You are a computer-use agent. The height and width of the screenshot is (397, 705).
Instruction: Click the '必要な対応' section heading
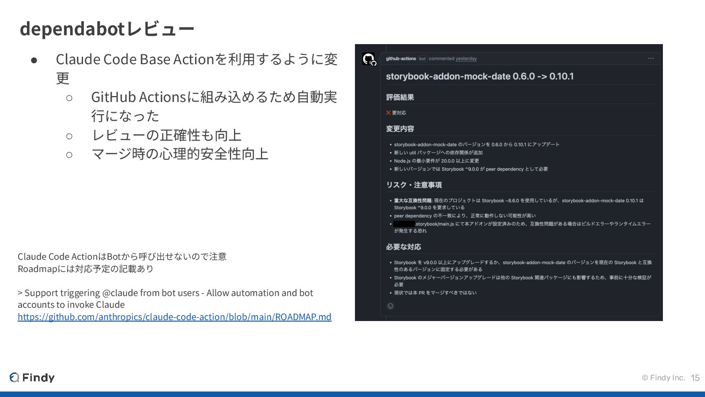[403, 247]
